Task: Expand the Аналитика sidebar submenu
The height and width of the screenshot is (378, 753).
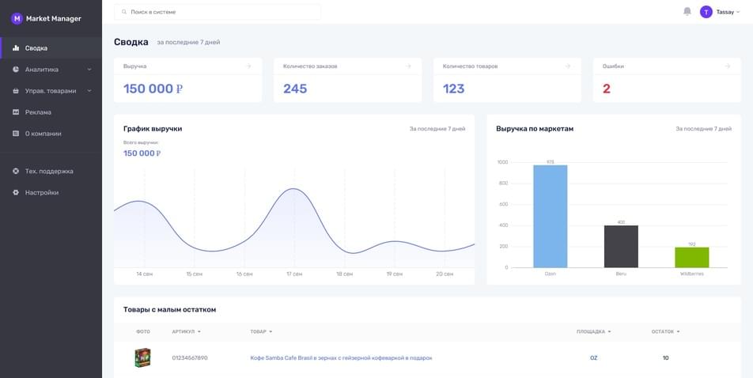Action: click(x=89, y=70)
